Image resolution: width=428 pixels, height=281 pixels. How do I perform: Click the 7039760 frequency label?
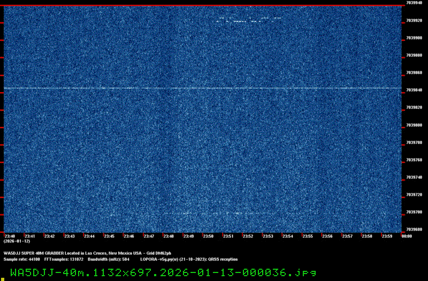click(x=414, y=160)
